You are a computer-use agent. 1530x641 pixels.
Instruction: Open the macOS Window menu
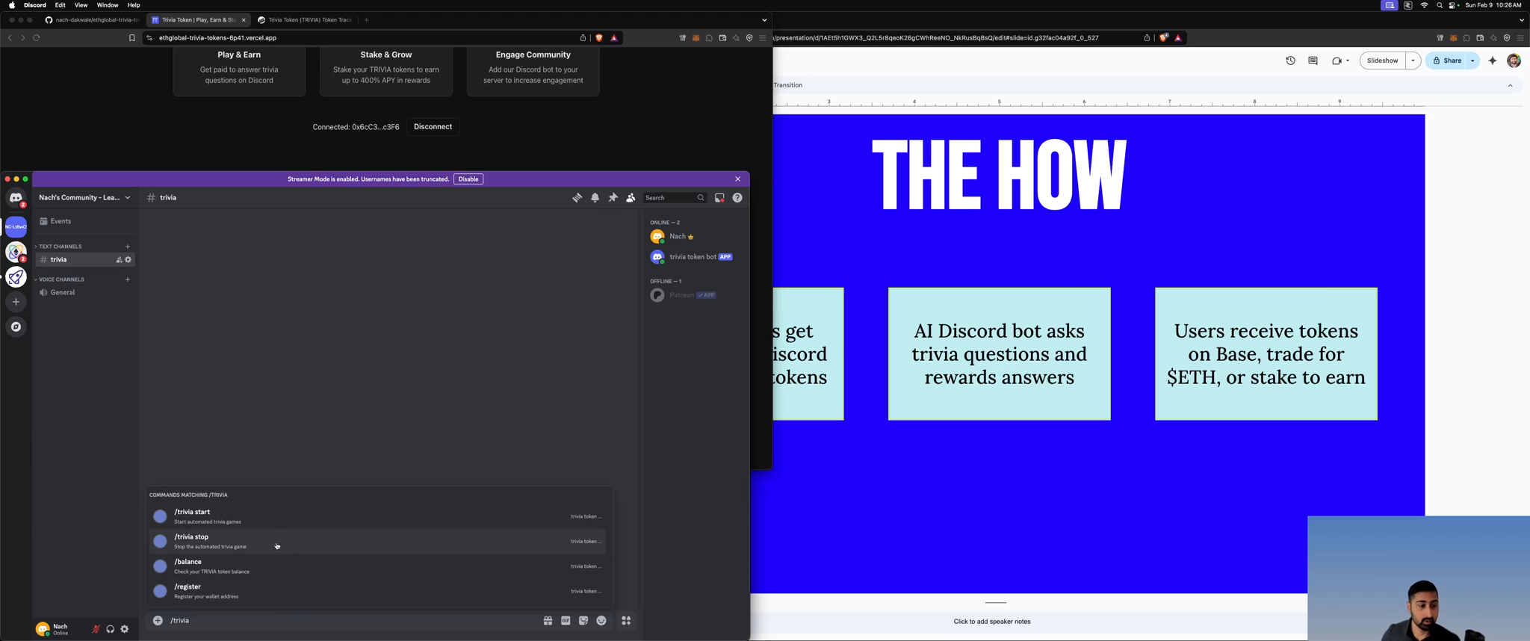(108, 5)
